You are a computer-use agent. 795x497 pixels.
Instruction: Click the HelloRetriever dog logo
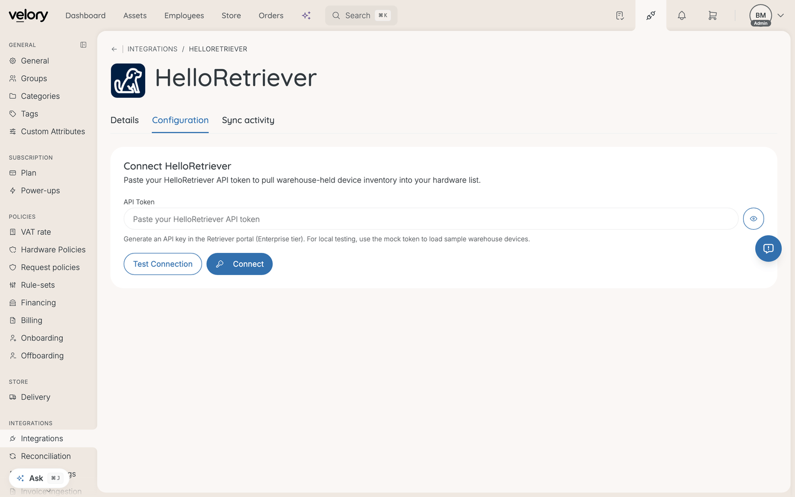point(128,81)
